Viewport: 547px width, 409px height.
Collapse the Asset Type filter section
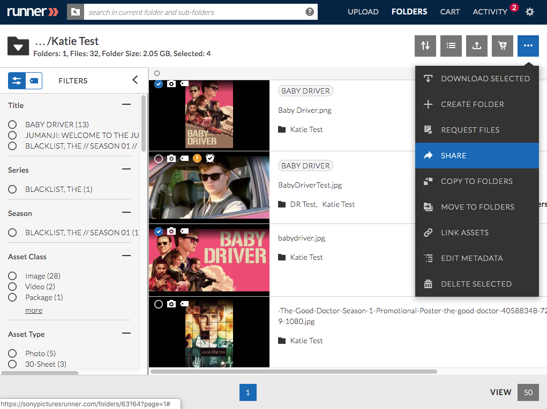coord(126,333)
